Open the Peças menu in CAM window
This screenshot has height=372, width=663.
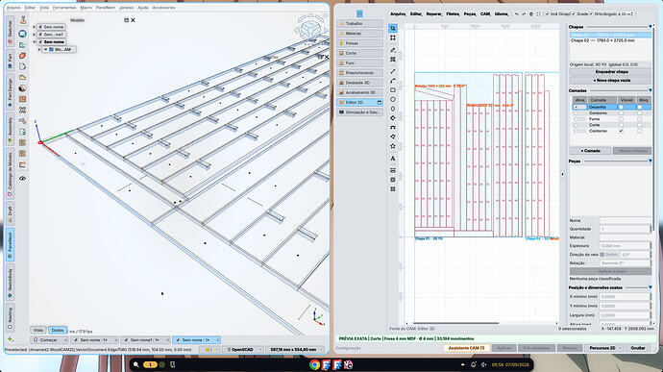[470, 14]
